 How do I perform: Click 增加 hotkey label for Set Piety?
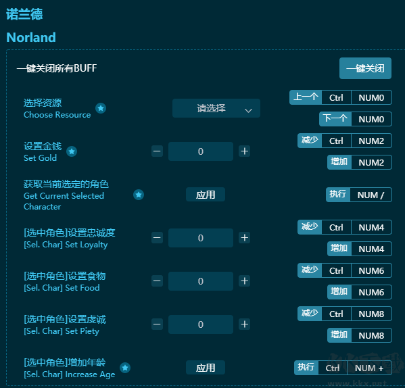pos(339,335)
